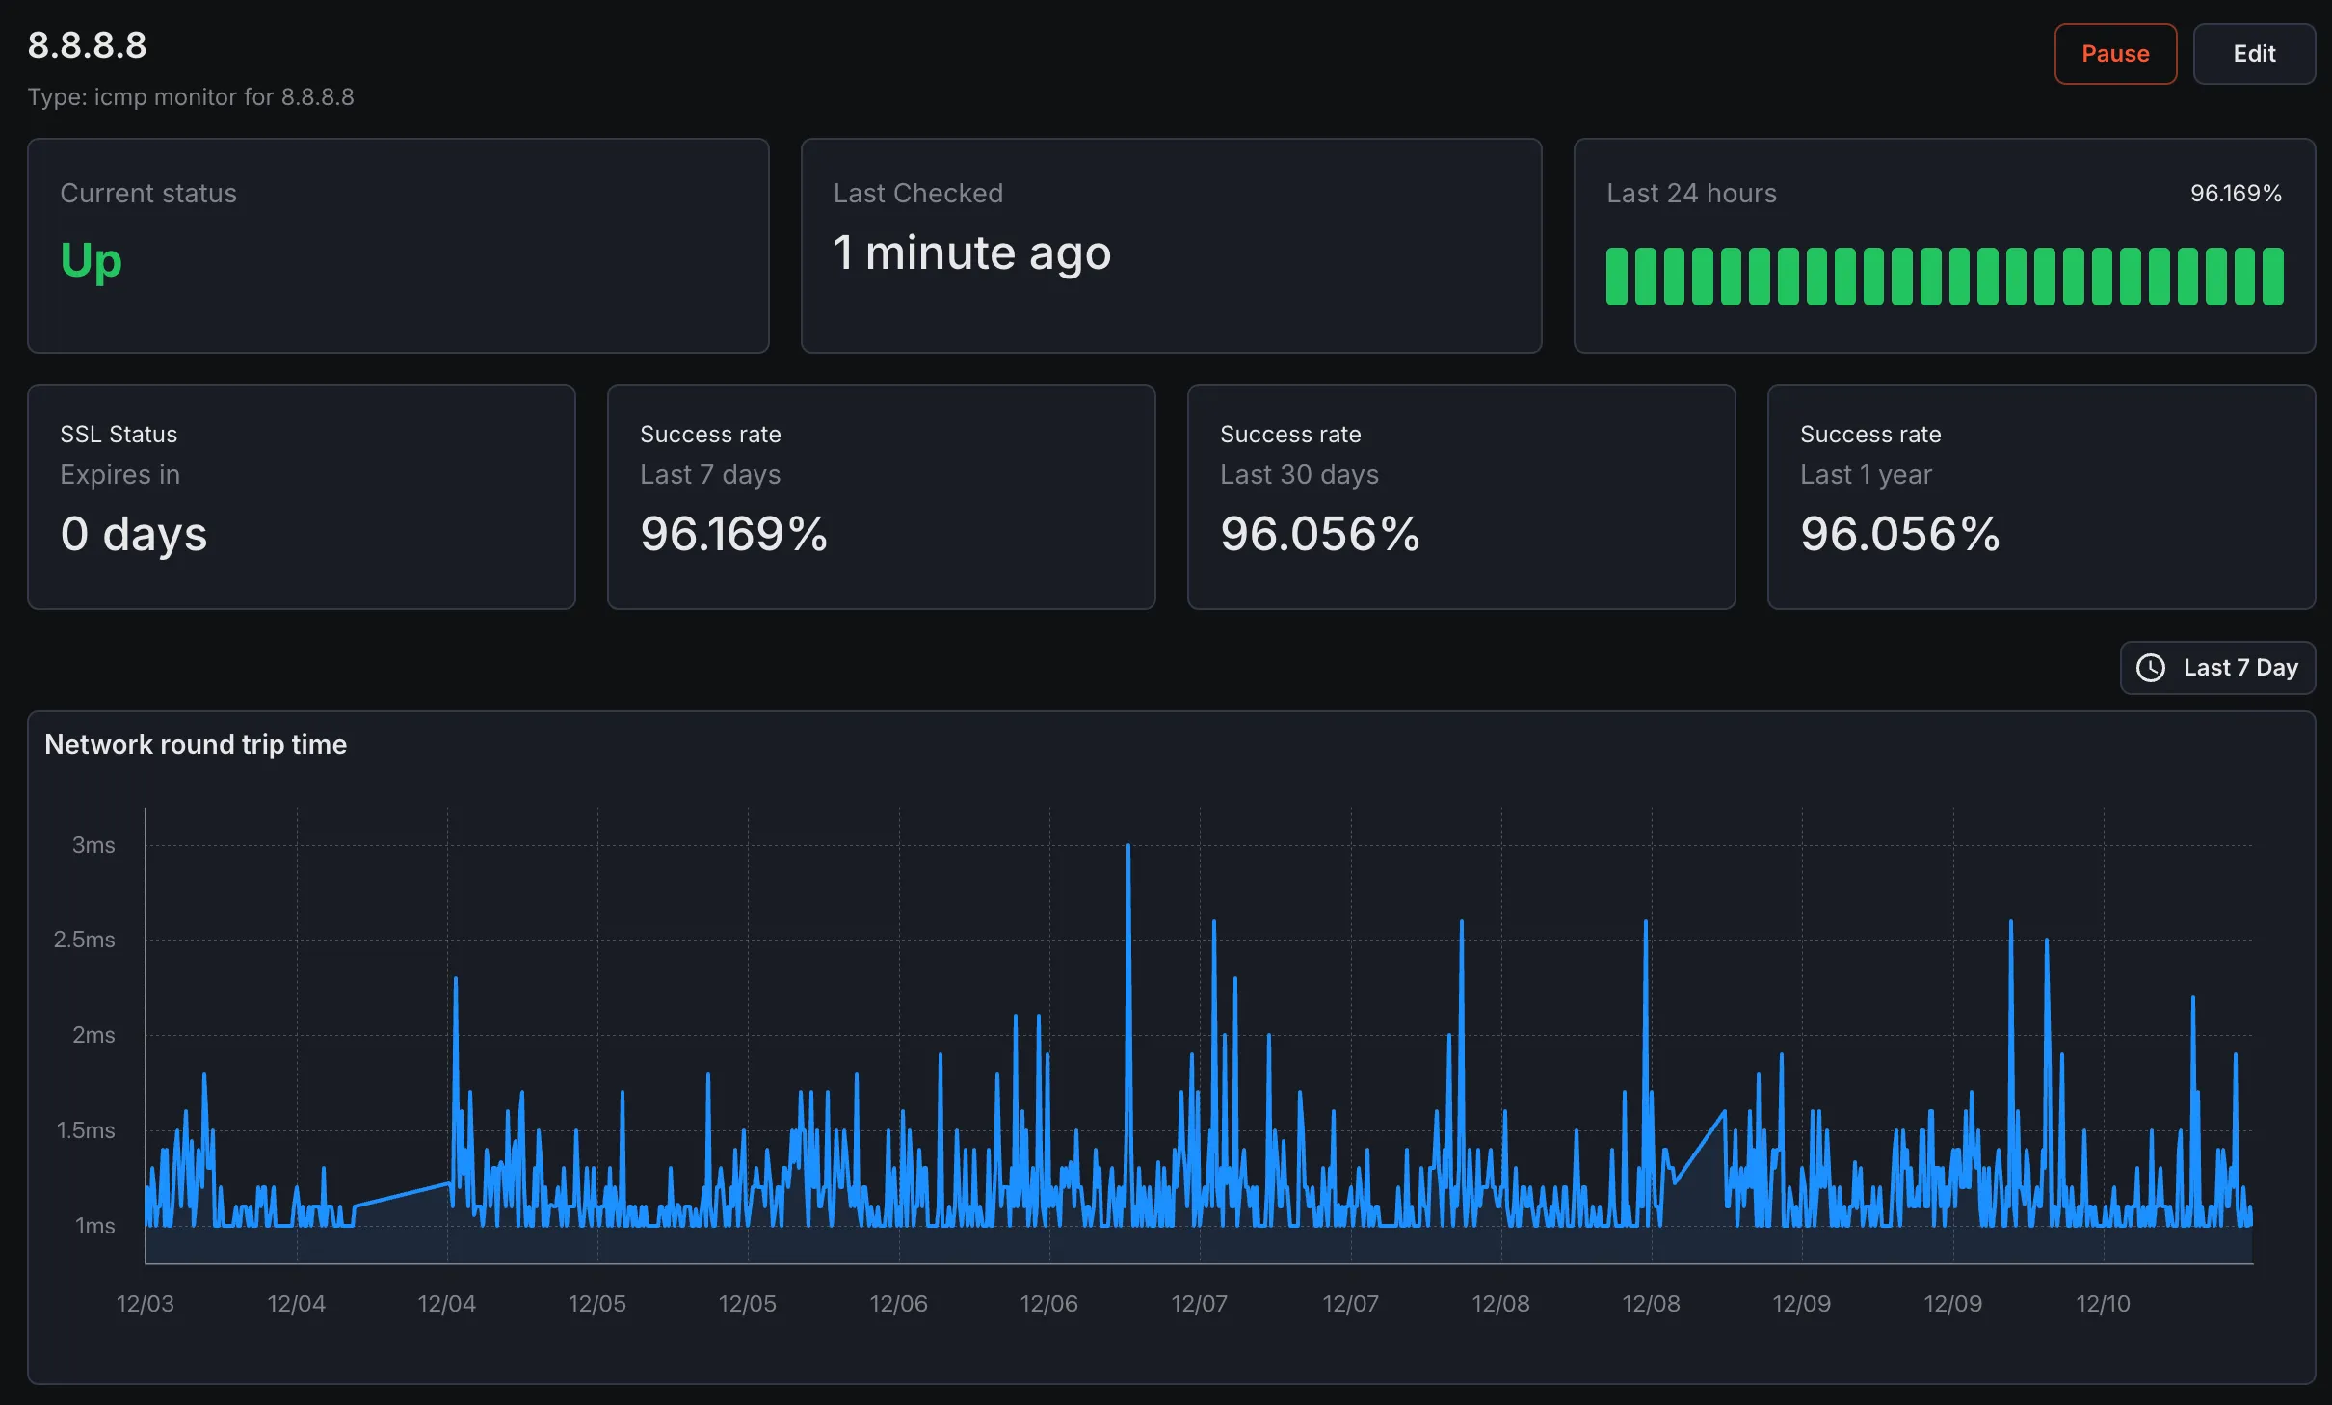The height and width of the screenshot is (1405, 2332).
Task: Open the Last 7 Day range dropdown
Action: point(2217,668)
